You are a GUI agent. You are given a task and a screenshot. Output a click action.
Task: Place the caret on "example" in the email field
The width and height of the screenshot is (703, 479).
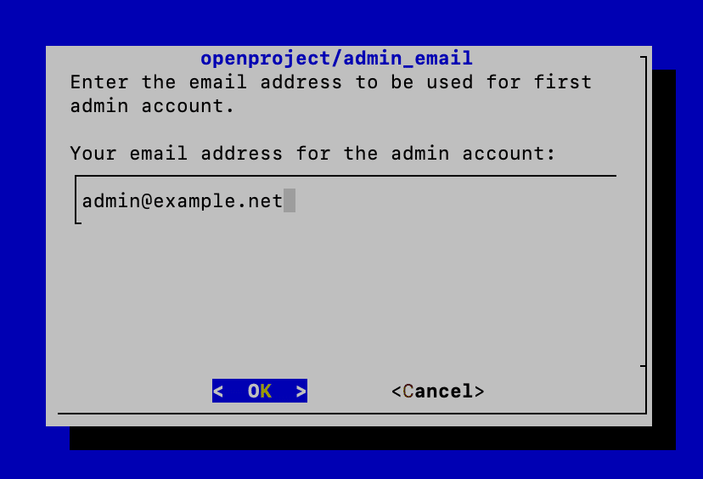[194, 201]
